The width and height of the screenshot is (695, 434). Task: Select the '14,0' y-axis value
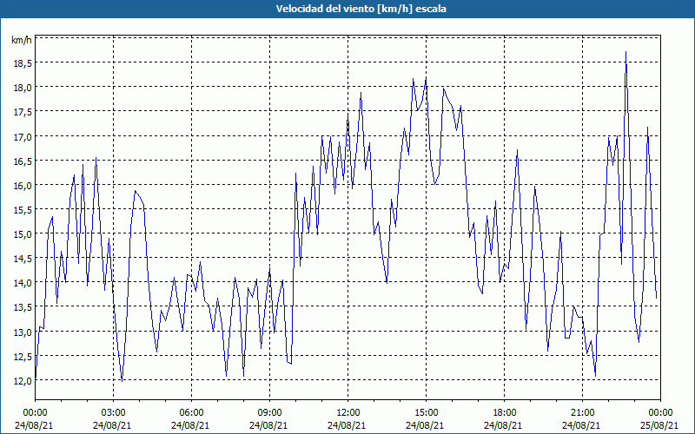pyautogui.click(x=23, y=284)
